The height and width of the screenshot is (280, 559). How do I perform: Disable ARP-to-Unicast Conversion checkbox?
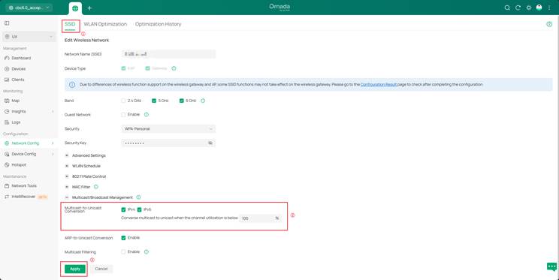[123, 238]
